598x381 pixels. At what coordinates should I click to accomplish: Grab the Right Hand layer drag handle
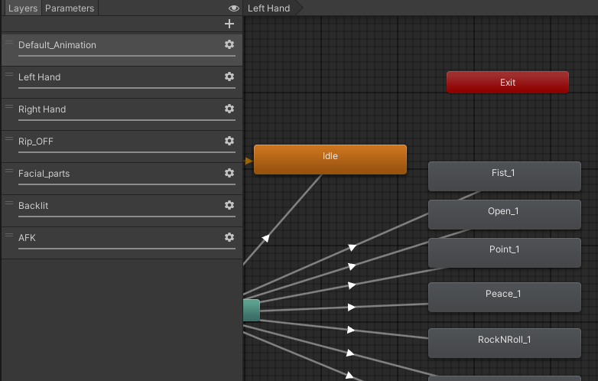(9, 106)
